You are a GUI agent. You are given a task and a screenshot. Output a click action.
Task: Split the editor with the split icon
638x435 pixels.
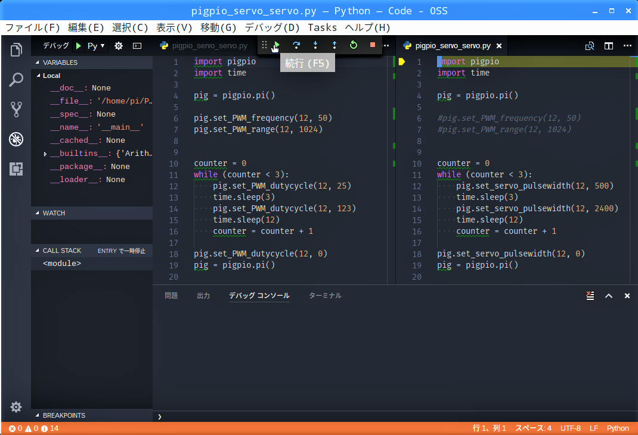click(x=609, y=46)
